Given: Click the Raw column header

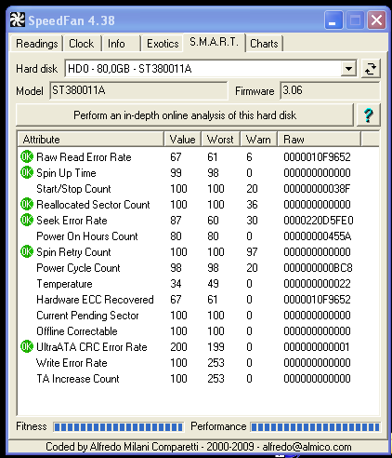Looking at the screenshot, I should [319, 140].
